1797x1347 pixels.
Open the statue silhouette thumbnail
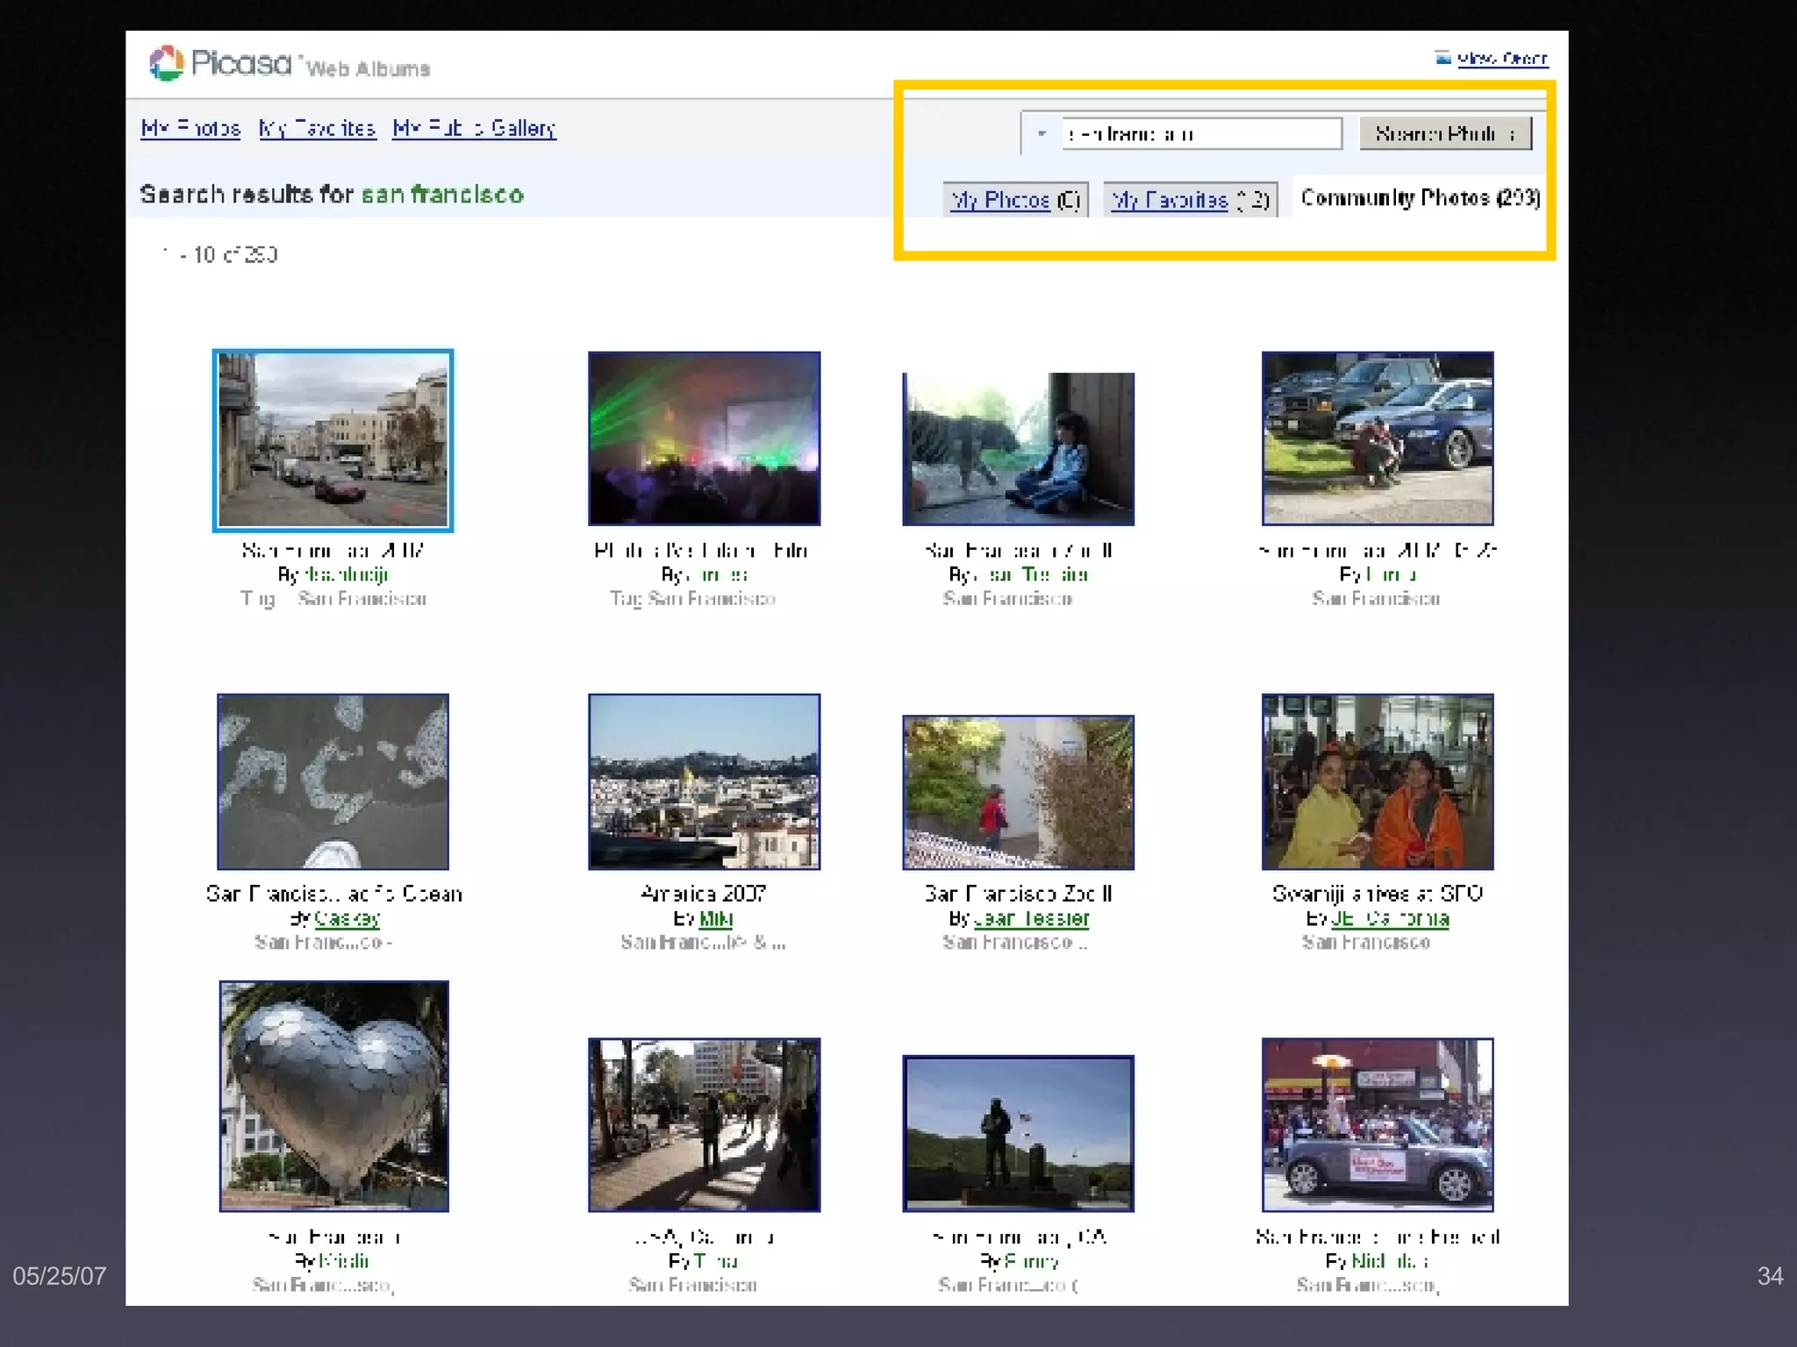point(1018,1133)
